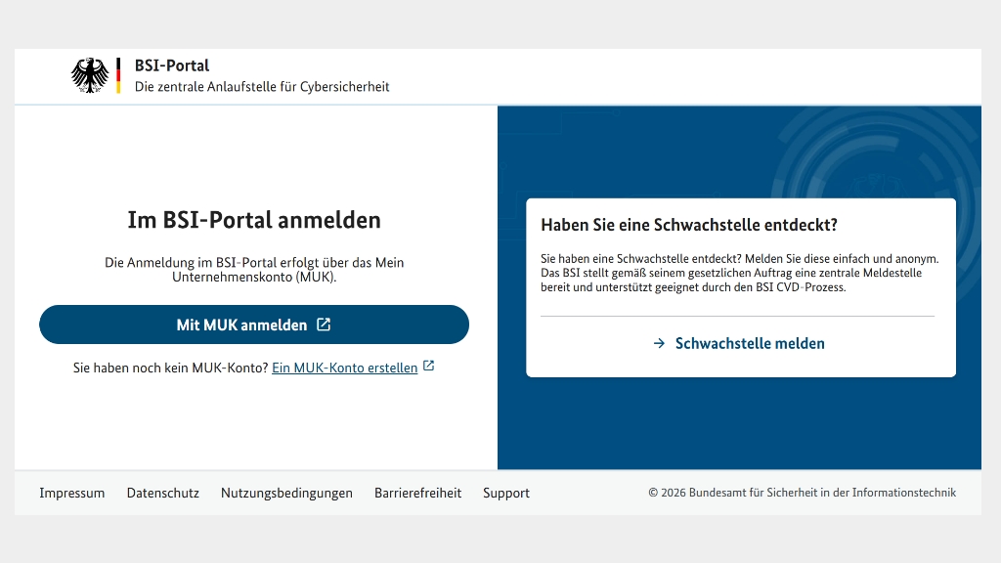Click the Im BSI-Portal anmelden heading
This screenshot has width=1001, height=563.
254,220
